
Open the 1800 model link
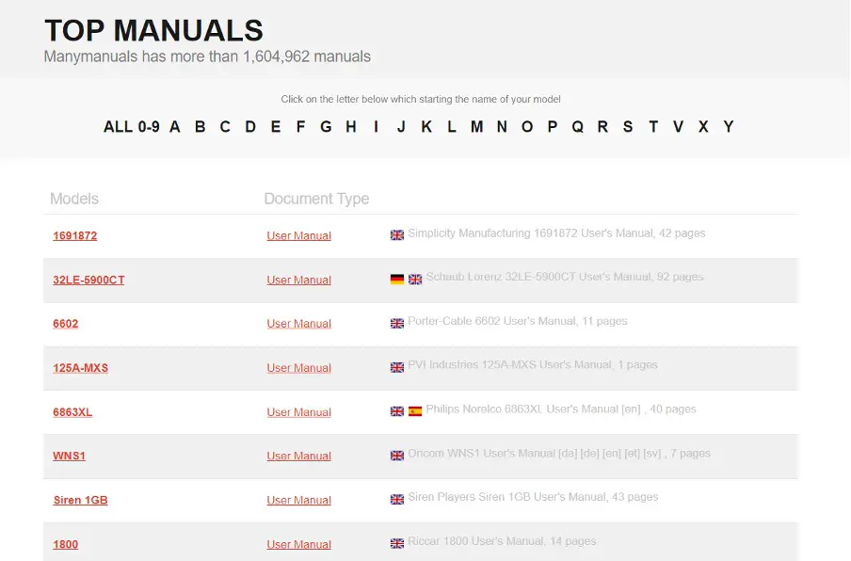[x=66, y=544]
